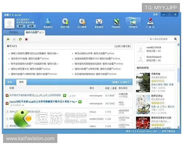Viewport: 183px width, 146px height.
Task: Switch to the 网页游戏 page tab
Action: coord(14,32)
